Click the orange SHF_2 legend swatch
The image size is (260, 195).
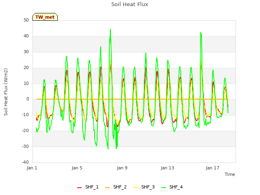click(107, 188)
